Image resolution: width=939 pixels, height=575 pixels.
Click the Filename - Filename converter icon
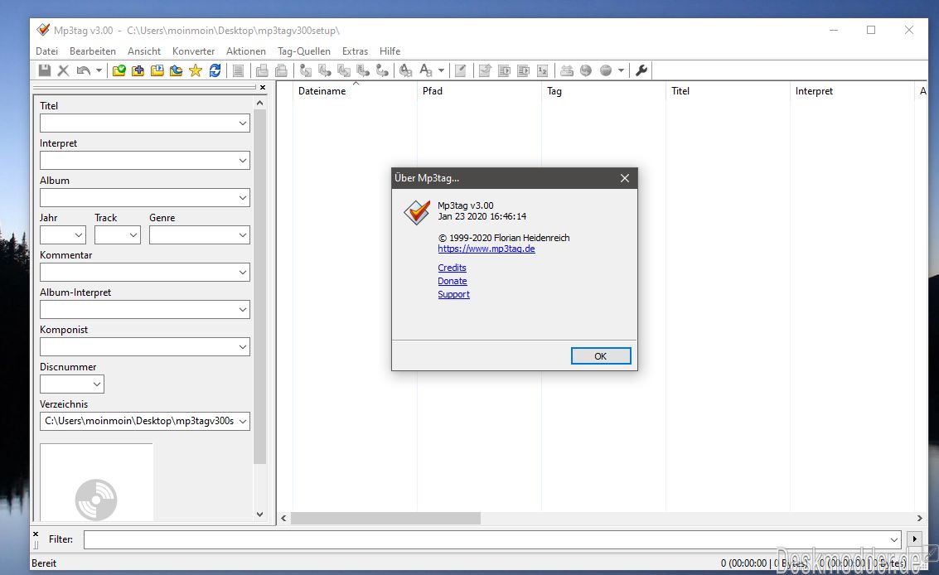coord(344,70)
